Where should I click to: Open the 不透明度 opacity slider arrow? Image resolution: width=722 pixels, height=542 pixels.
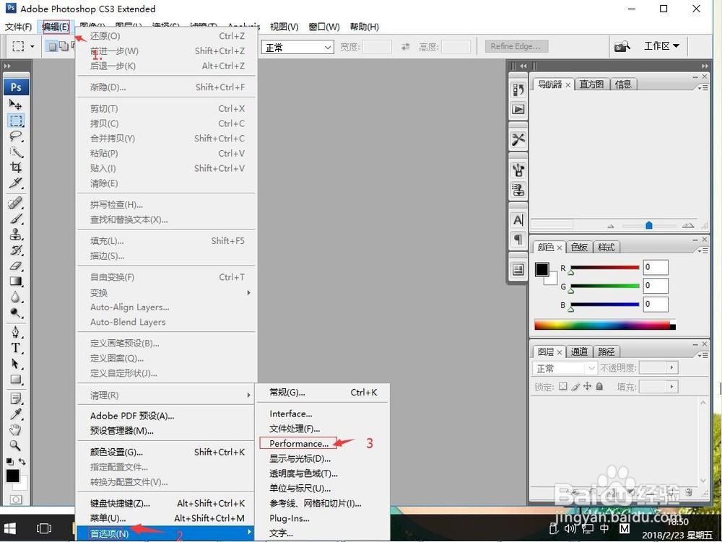[671, 367]
